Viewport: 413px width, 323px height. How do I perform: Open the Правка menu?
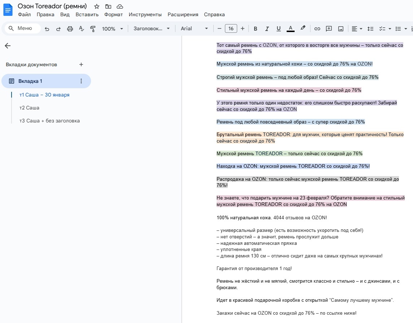[45, 15]
